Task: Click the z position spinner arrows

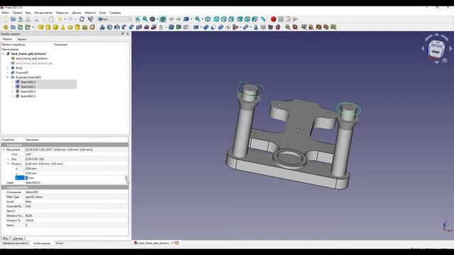Action: (x=126, y=178)
